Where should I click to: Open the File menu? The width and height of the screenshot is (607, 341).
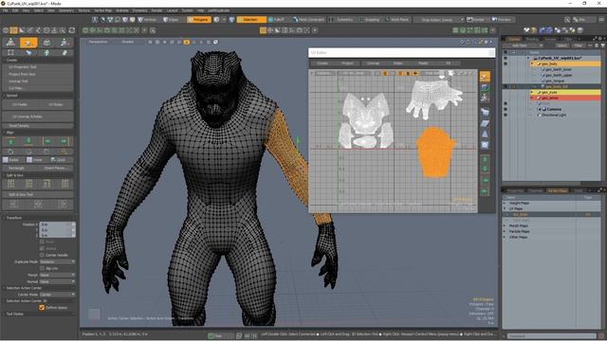coord(6,10)
